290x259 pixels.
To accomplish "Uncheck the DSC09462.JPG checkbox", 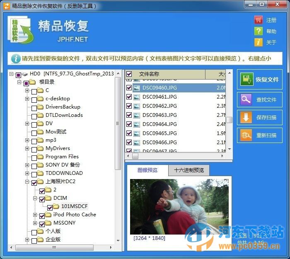I will pos(129,106).
